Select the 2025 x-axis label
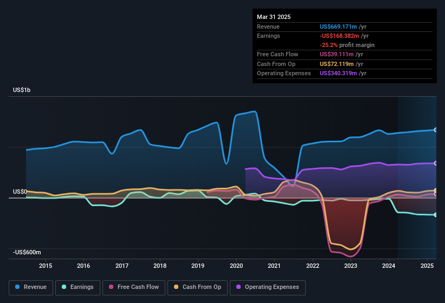The image size is (445, 303). click(427, 266)
